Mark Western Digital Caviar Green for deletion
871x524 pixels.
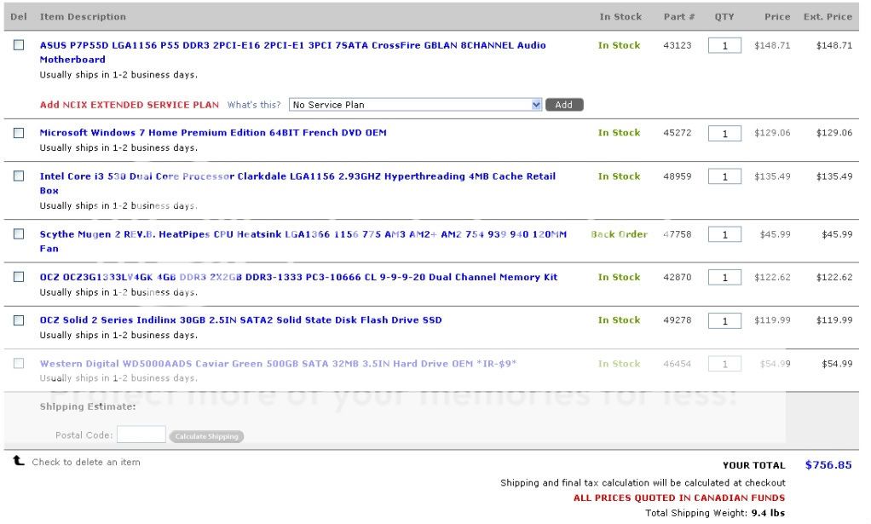(x=19, y=363)
